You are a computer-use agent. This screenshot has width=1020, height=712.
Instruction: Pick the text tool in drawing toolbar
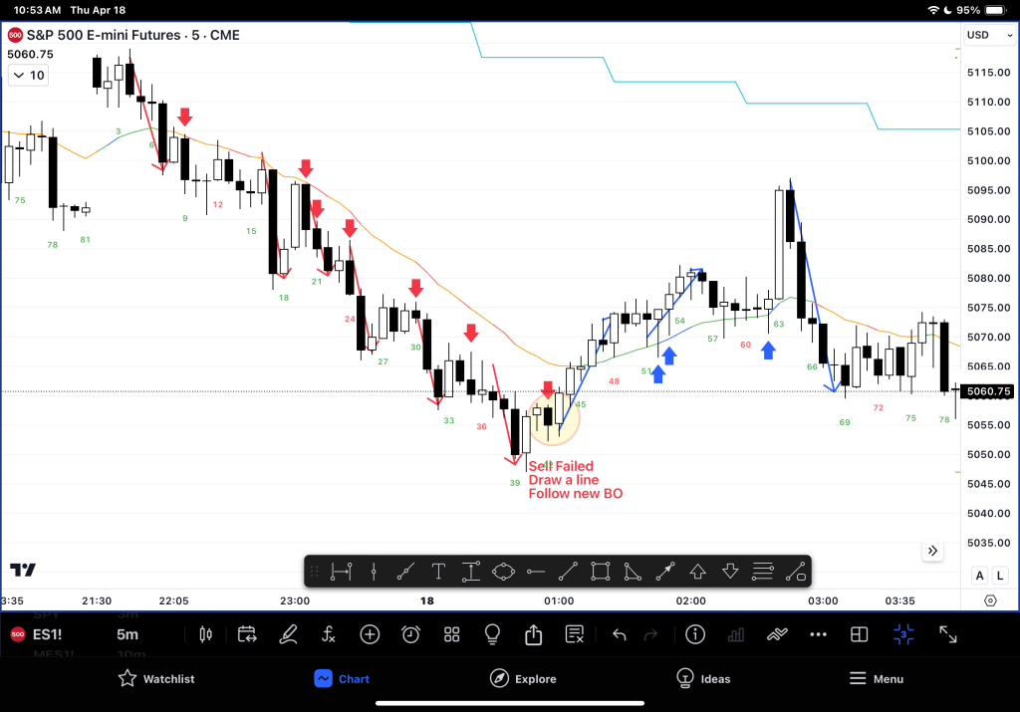pyautogui.click(x=438, y=572)
